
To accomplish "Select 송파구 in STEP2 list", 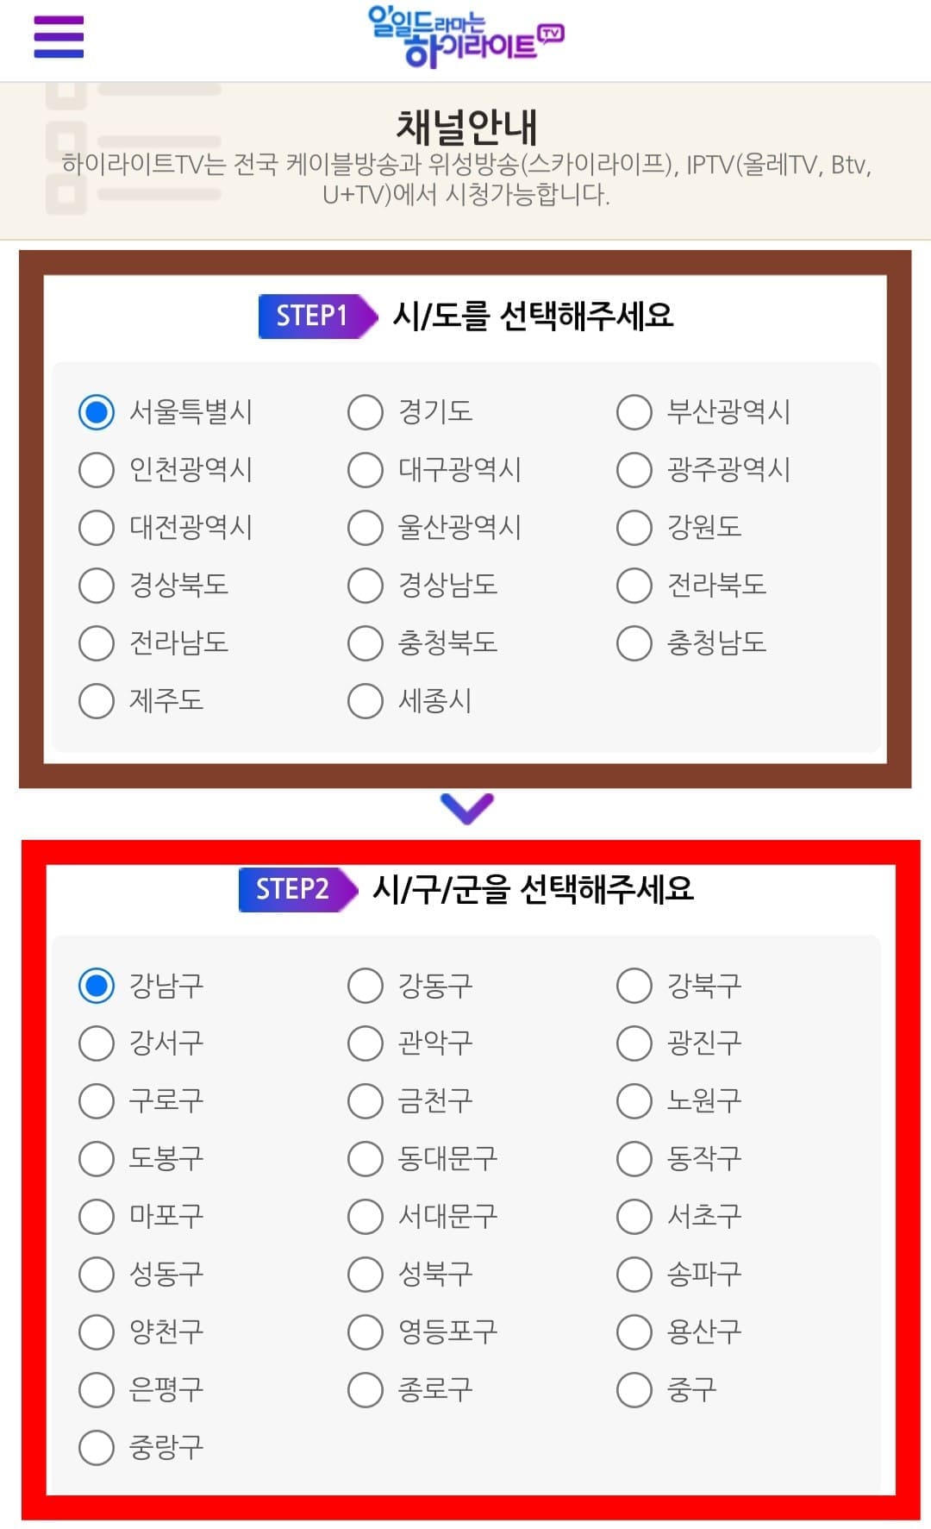I will pos(634,1274).
